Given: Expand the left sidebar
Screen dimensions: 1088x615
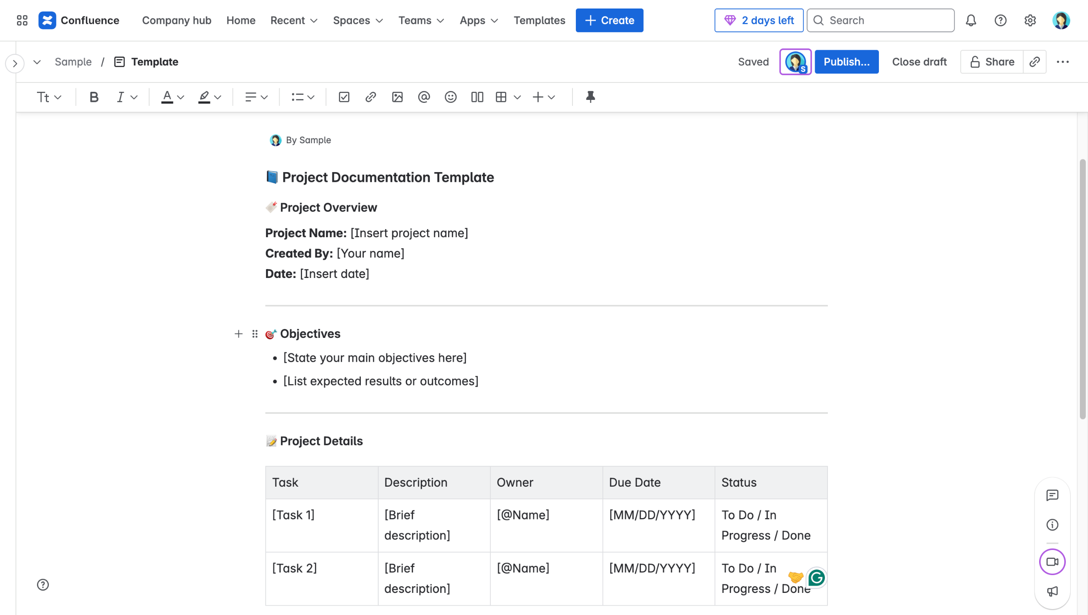Looking at the screenshot, I should (15, 64).
